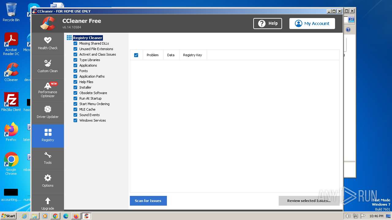Uncheck Missing Shared DLLs
The width and height of the screenshot is (392, 220).
coord(75,43)
